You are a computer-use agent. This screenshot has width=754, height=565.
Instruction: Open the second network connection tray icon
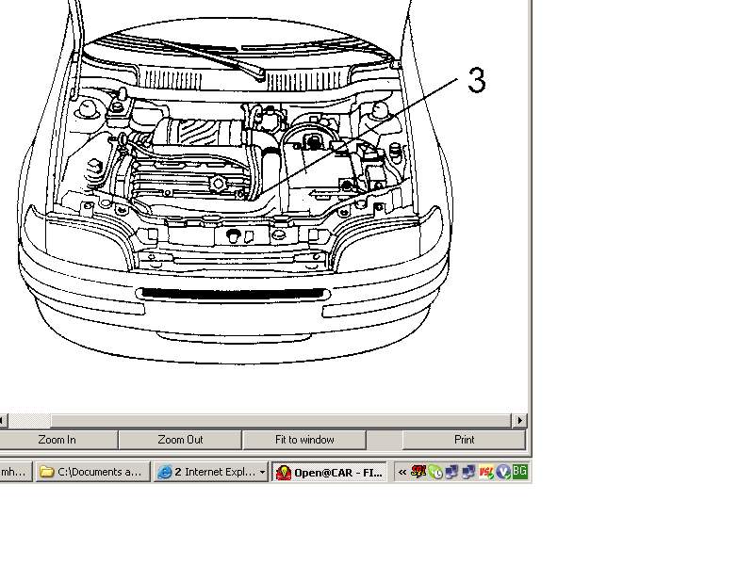(468, 472)
